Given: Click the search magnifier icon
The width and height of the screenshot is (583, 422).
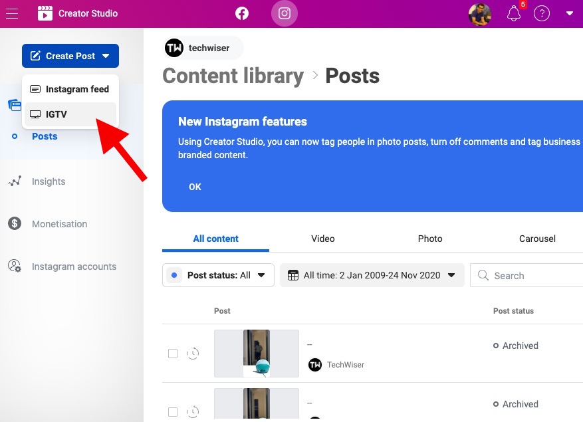Looking at the screenshot, I should point(483,275).
